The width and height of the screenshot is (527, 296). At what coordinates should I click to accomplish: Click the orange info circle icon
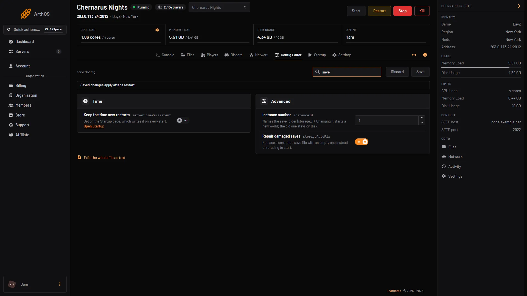click(425, 55)
